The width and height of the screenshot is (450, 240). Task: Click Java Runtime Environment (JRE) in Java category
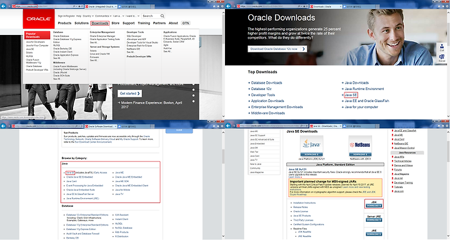82,198
